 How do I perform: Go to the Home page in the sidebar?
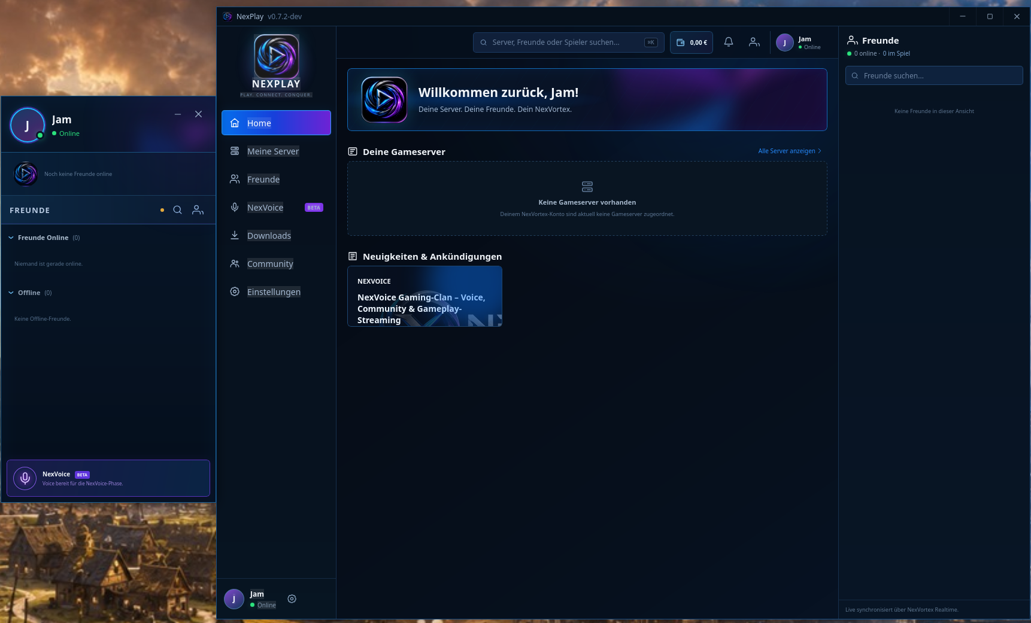[x=276, y=123]
